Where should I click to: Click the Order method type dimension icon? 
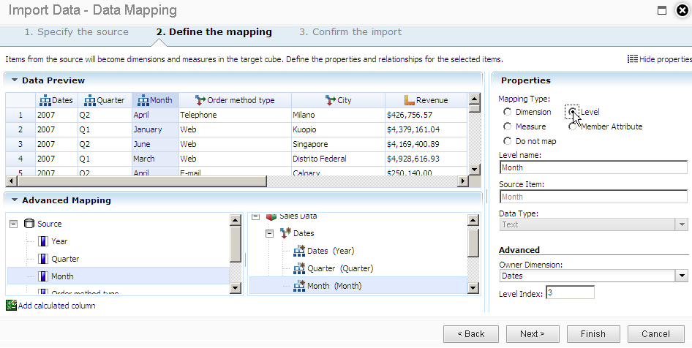tap(200, 101)
